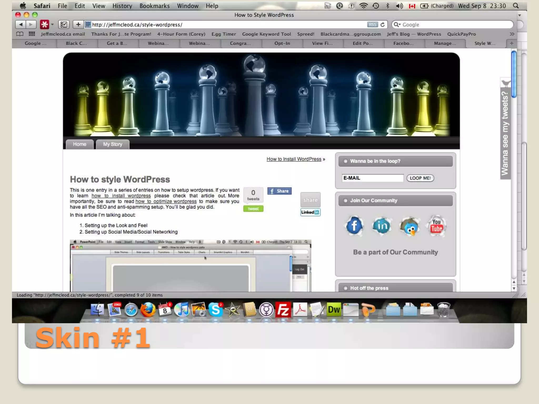
Task: Click the reload page icon
Action: tap(383, 25)
